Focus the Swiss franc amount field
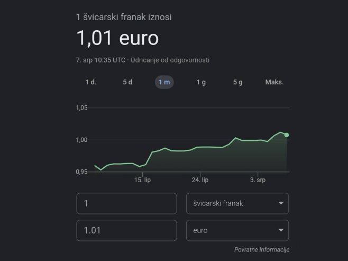This screenshot has width=348, height=261. point(126,203)
